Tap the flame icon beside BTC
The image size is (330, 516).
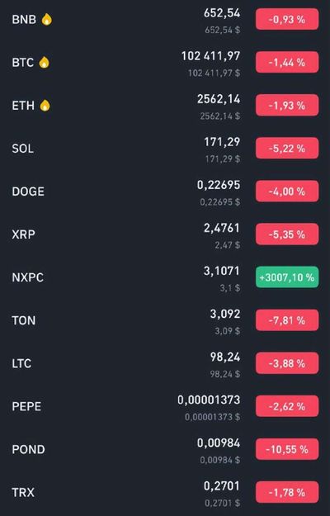pos(44,62)
